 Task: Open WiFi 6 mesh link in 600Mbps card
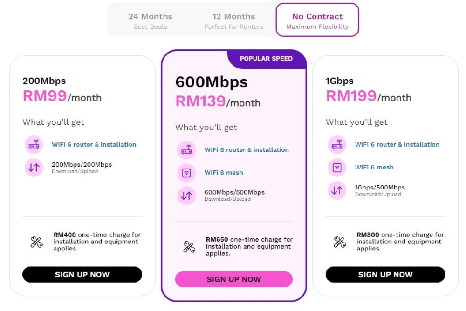coord(224,173)
